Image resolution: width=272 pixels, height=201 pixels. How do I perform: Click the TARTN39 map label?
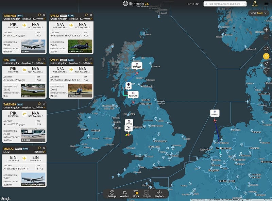pyautogui.click(x=133, y=95)
